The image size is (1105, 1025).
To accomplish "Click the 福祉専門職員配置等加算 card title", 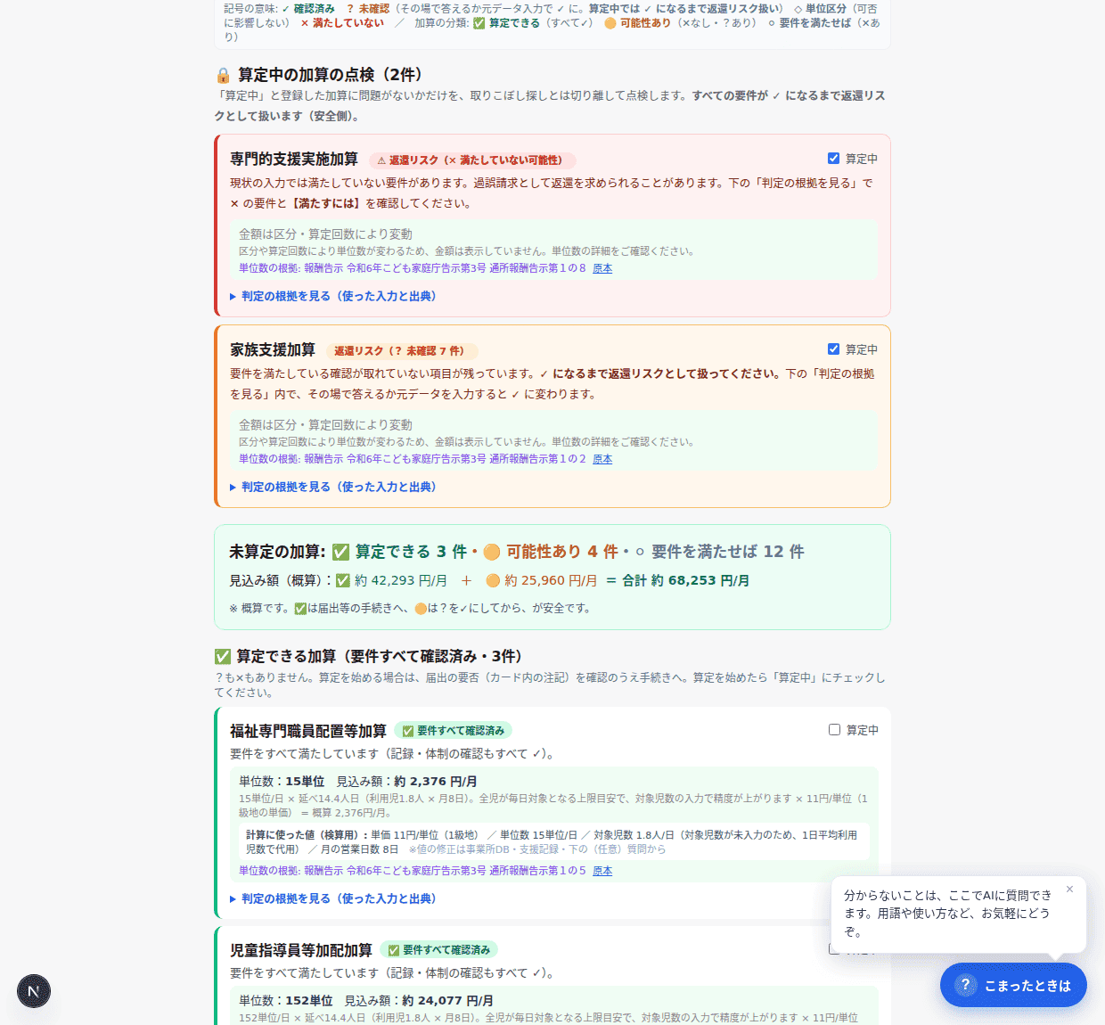I will click(308, 731).
